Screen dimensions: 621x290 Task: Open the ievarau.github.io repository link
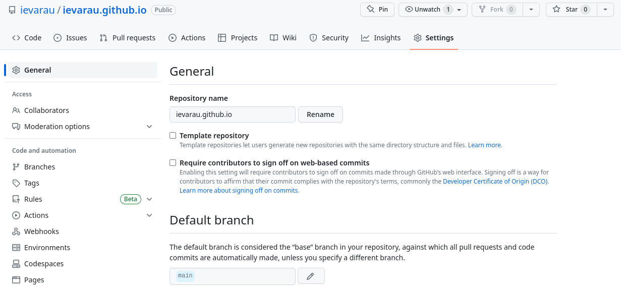coord(104,10)
